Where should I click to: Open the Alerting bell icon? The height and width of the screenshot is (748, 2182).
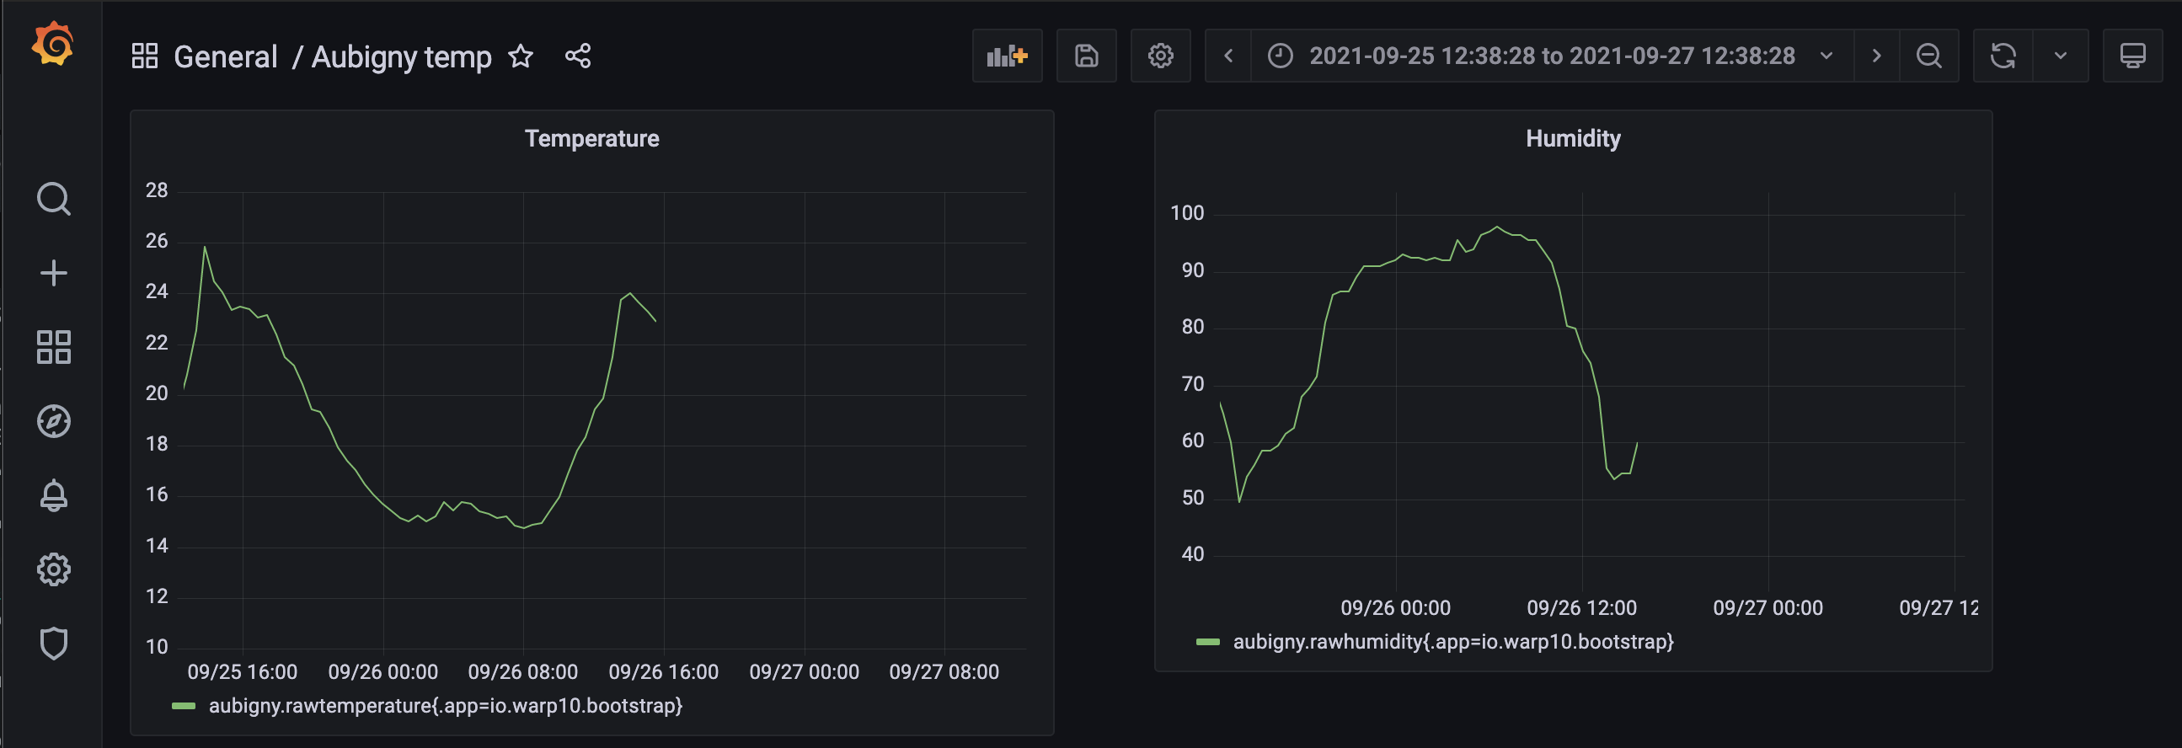(x=53, y=495)
